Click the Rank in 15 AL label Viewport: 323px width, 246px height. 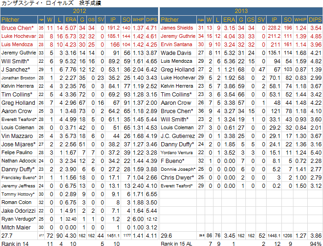coord(177,244)
